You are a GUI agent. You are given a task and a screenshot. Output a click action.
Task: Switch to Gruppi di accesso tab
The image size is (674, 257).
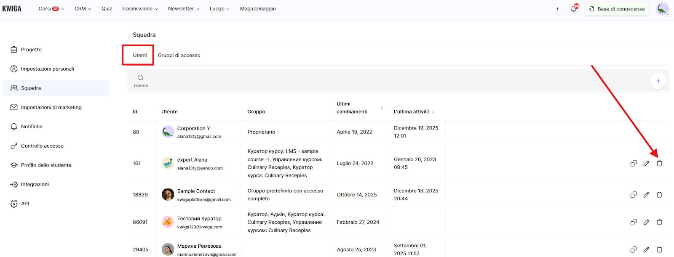coord(179,56)
